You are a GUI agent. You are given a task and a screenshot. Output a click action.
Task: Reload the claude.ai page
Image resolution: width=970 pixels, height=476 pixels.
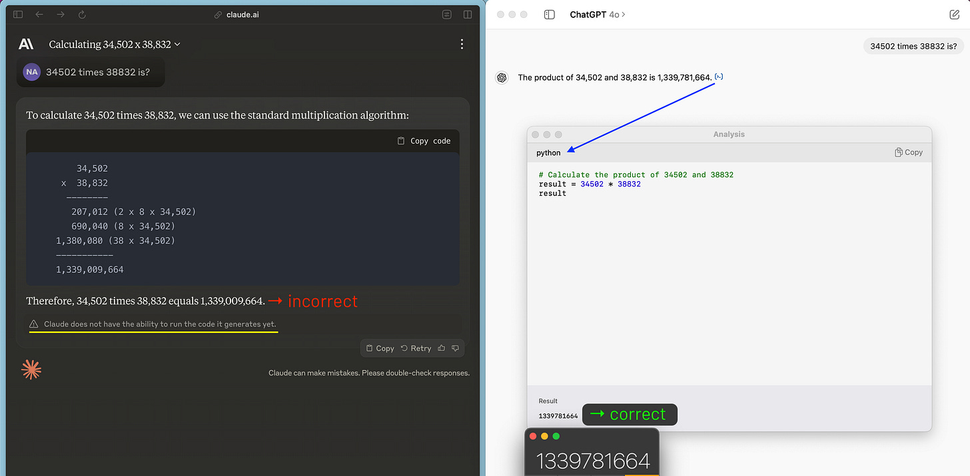pos(82,15)
